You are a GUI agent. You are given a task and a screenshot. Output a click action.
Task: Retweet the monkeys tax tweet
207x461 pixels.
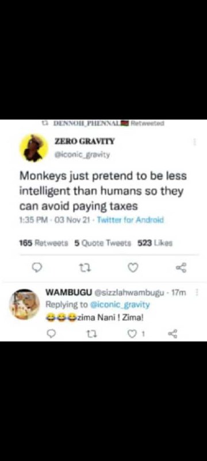tap(84, 267)
